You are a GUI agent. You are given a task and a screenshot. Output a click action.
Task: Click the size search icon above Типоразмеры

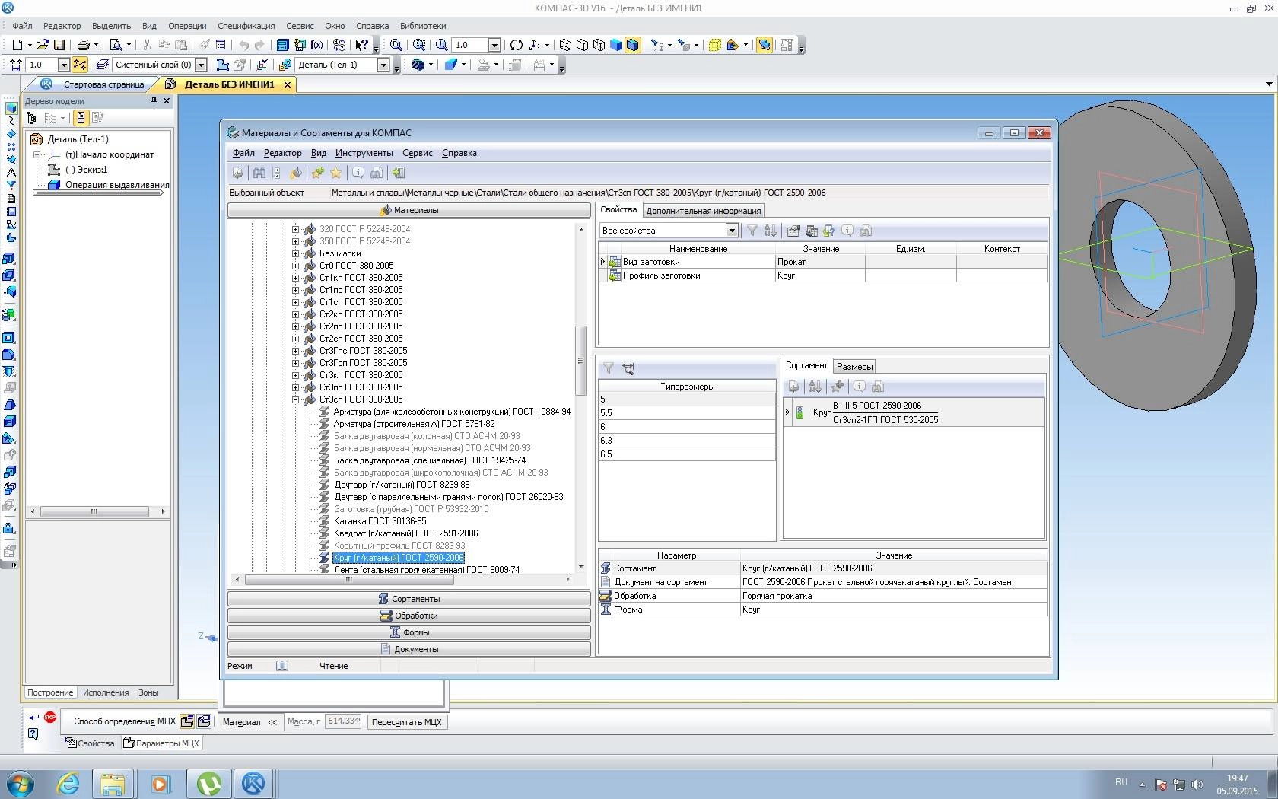pos(627,368)
